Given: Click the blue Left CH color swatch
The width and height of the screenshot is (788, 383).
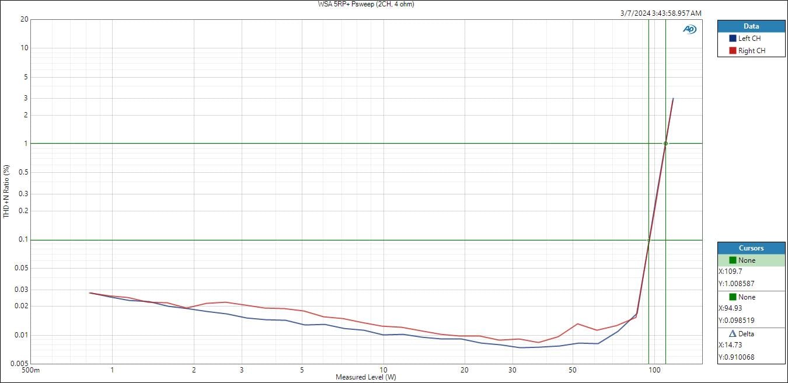Looking at the screenshot, I should pyautogui.click(x=733, y=39).
